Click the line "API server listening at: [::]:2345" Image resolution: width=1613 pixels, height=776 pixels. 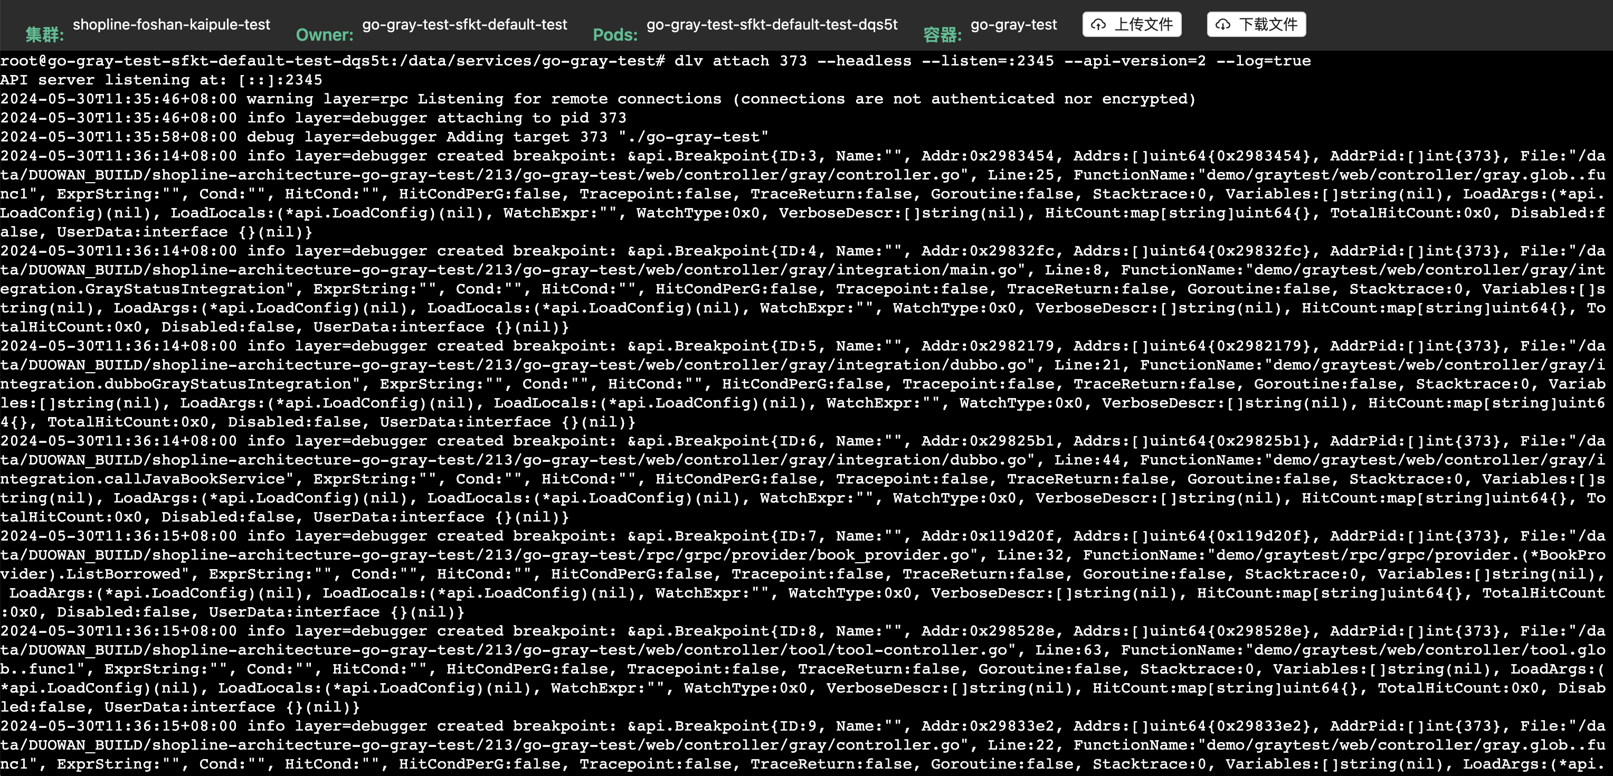pyautogui.click(x=162, y=80)
